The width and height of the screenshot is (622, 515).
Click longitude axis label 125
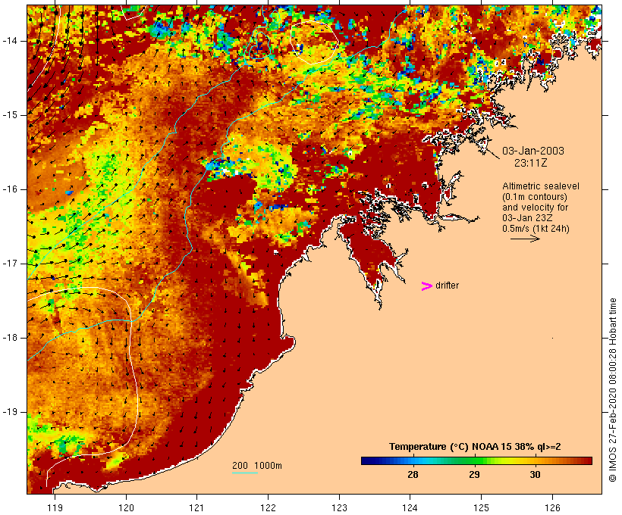[x=481, y=507]
